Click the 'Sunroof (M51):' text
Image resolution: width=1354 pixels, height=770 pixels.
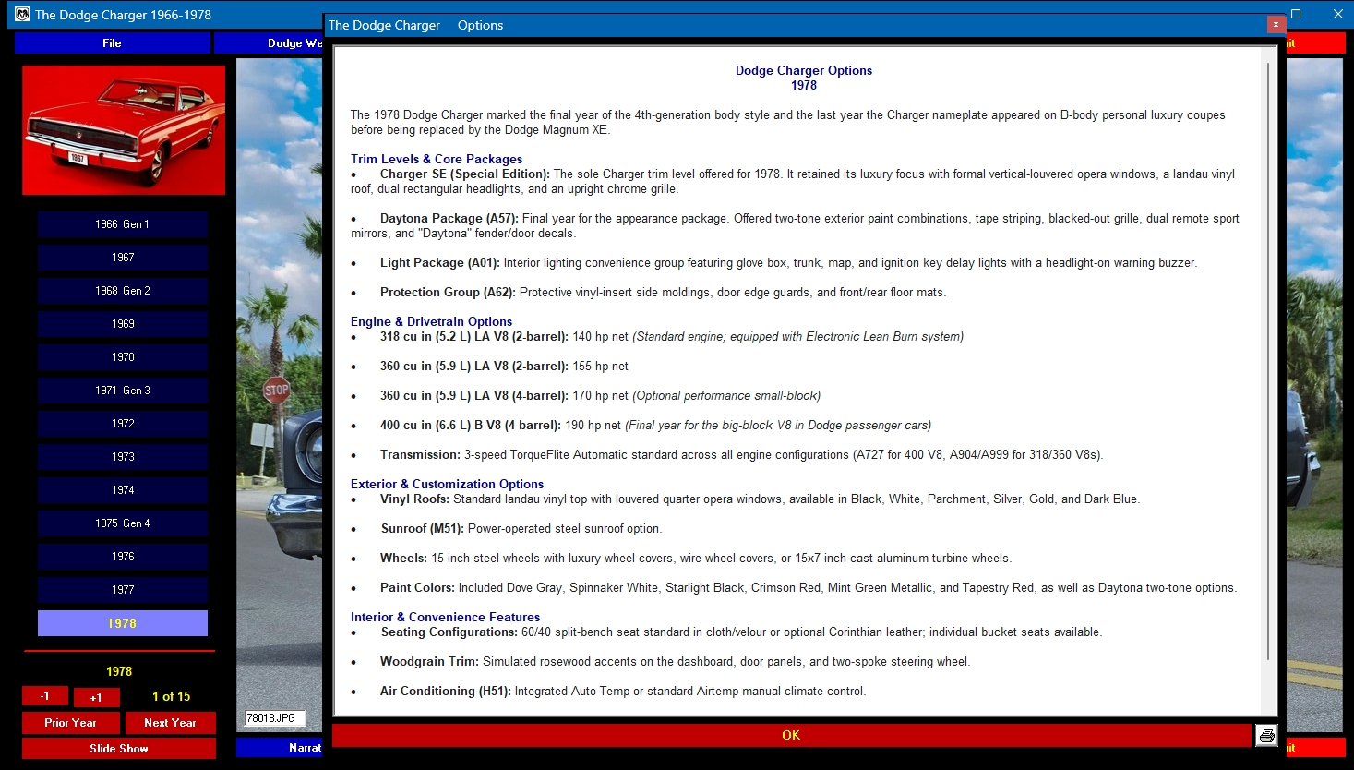click(424, 528)
